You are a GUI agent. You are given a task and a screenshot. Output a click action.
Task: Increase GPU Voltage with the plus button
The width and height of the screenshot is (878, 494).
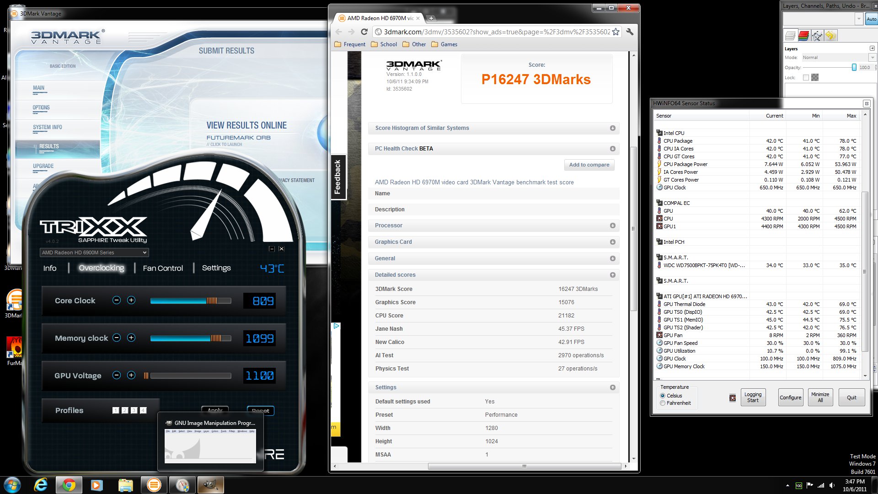[131, 375]
